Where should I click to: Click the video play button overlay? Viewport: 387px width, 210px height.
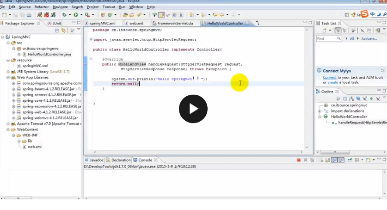point(193,109)
